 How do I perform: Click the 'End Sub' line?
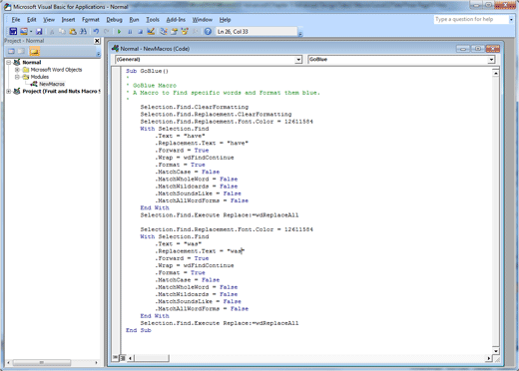(139, 330)
